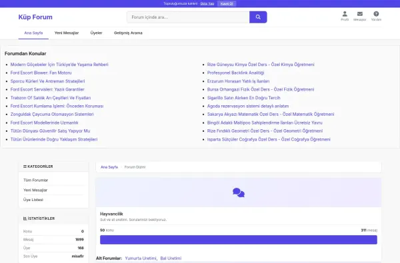Open Agoda rezervasyon sistemi detaylı anlatım topic
400x263 pixels.
click(x=248, y=106)
